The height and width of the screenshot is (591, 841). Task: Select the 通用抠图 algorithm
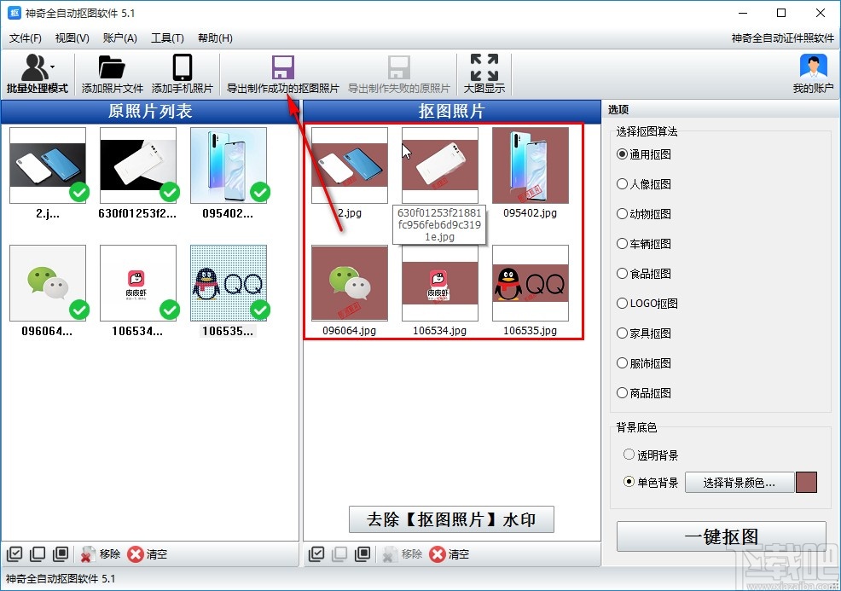tap(644, 154)
